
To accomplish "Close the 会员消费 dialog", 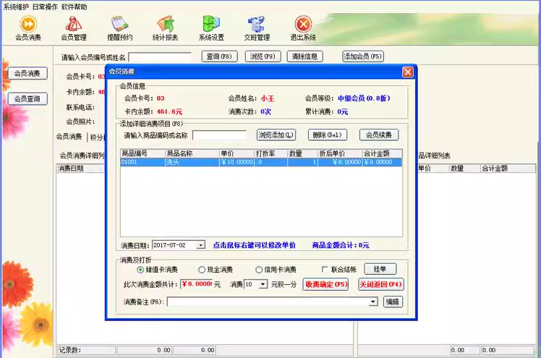I will click(408, 72).
